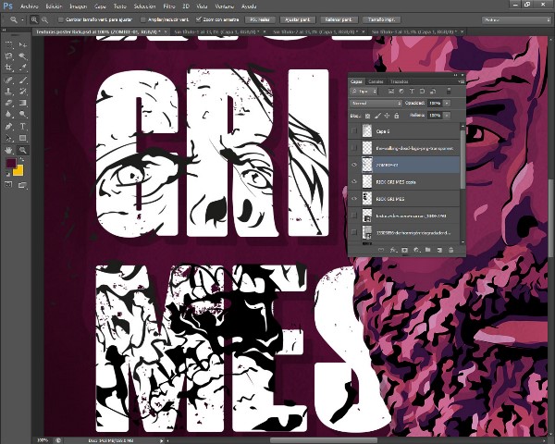The image size is (555, 444).
Task: Select the Lasso tool
Action: pos(9,55)
